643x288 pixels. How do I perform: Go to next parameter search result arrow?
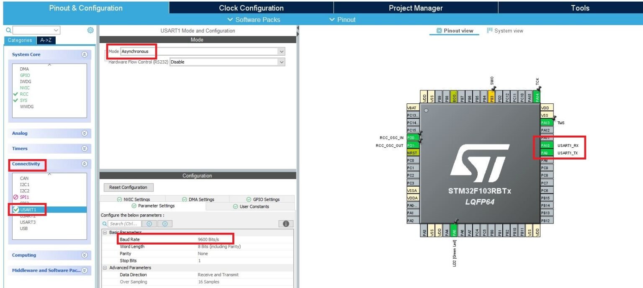165,224
